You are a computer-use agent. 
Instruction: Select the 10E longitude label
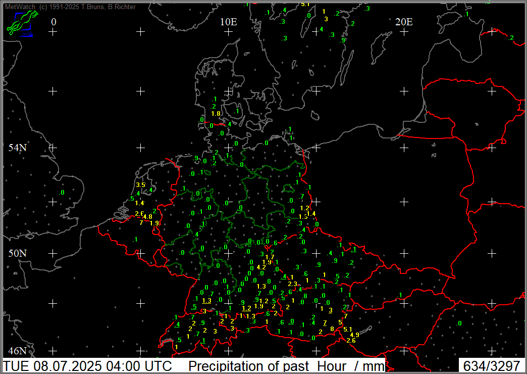[229, 22]
